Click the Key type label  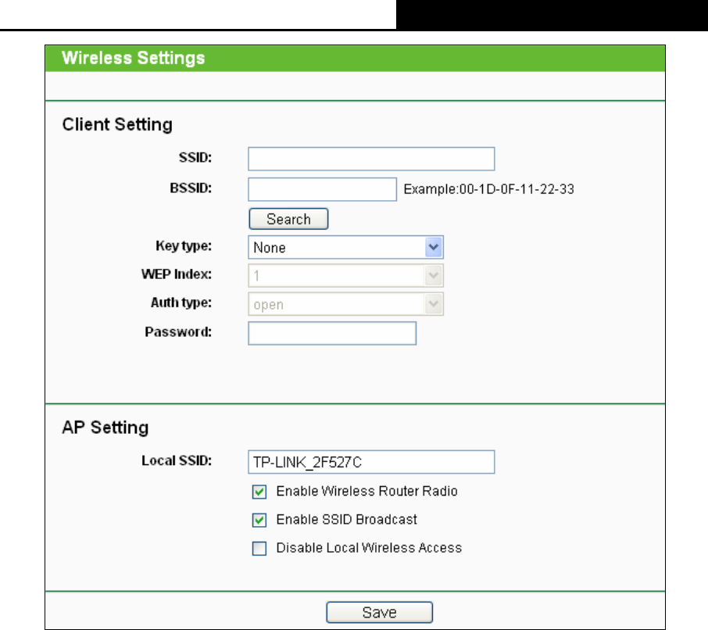point(184,246)
